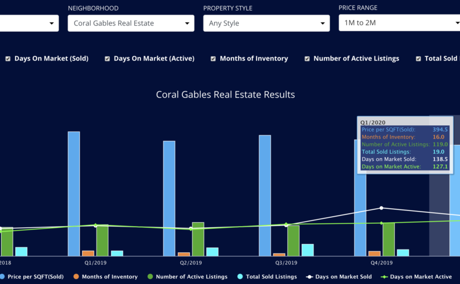Screen dimensions: 460x284
Task: Click the Q3/2019 axis label
Action: point(286,263)
